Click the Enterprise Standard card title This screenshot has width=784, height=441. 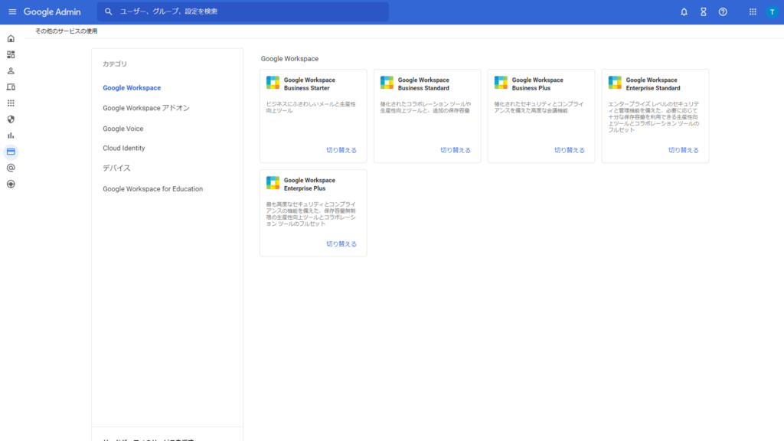(x=653, y=84)
